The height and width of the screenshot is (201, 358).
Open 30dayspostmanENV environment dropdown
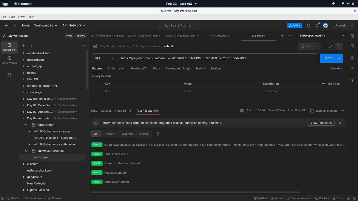322,35
